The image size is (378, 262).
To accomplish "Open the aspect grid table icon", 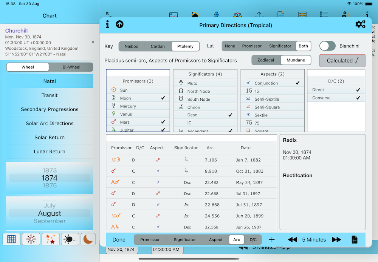I will pos(11,239).
